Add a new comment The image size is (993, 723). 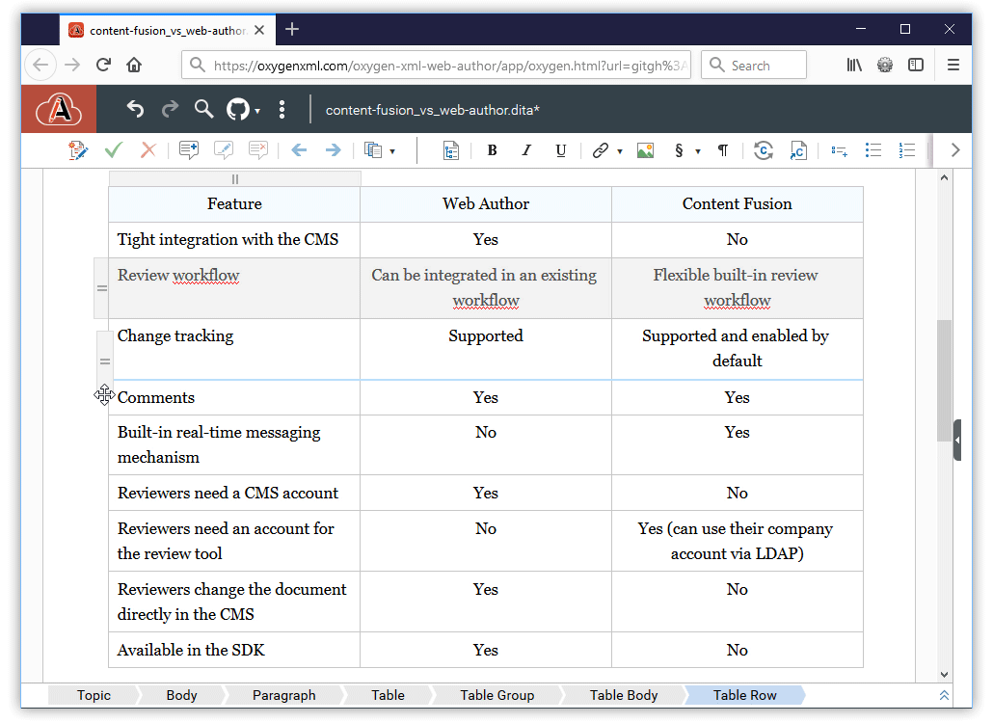point(189,150)
